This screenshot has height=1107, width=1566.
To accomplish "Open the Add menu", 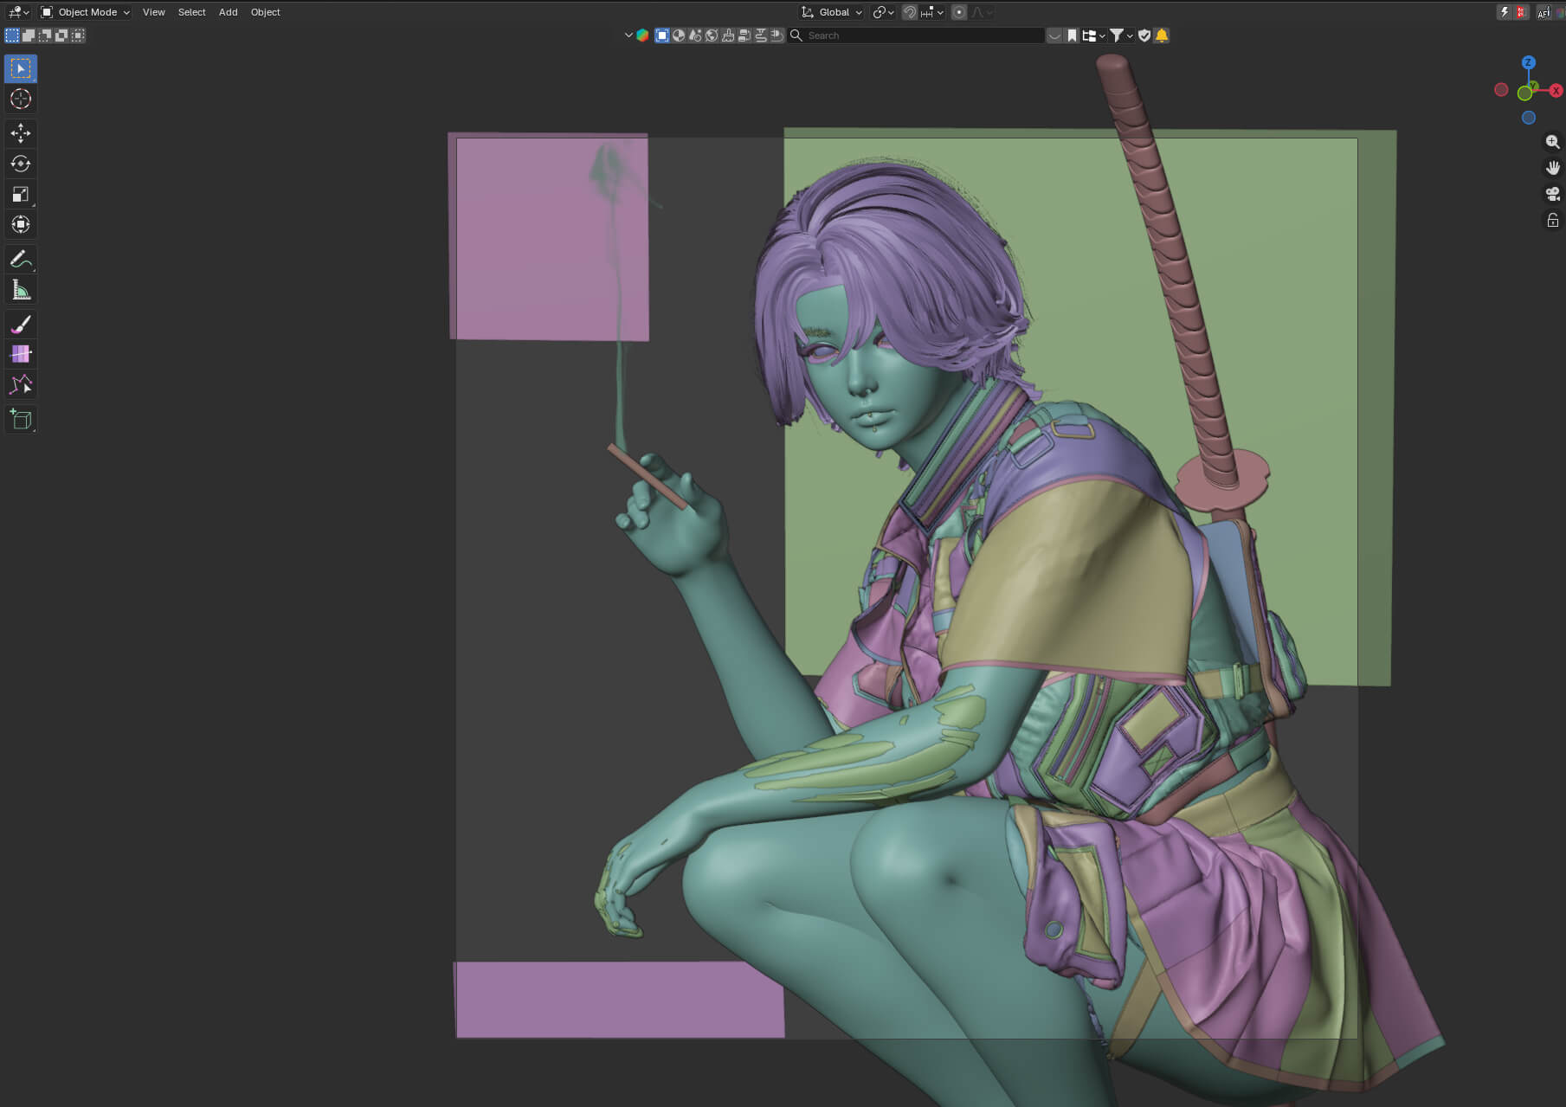I will tap(228, 12).
